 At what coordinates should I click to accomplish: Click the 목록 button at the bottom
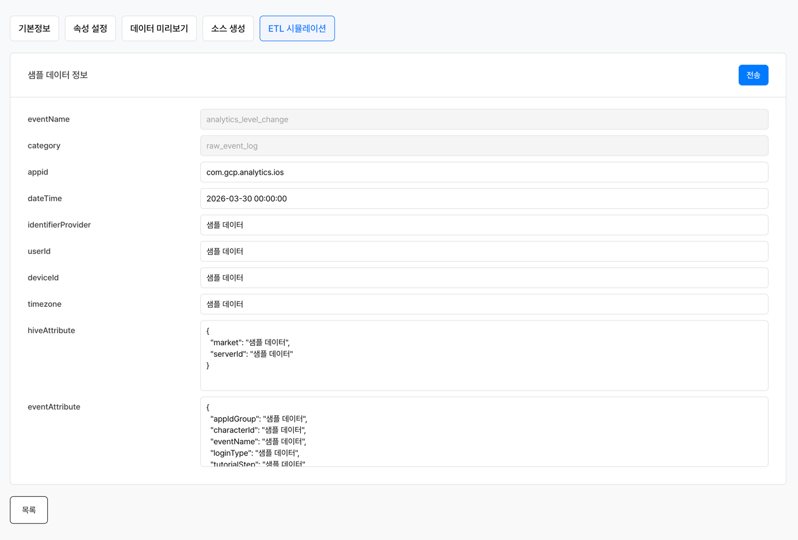point(29,510)
